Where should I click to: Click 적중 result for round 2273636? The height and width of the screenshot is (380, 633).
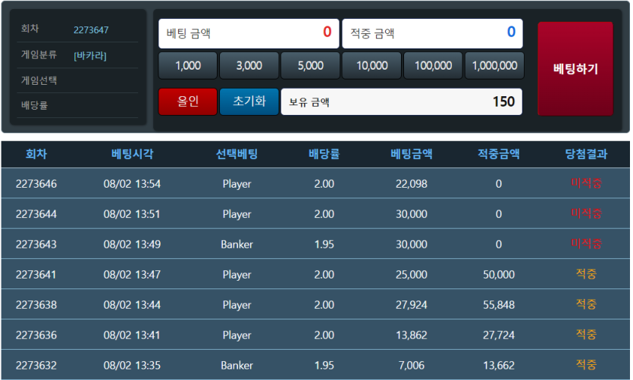pyautogui.click(x=586, y=335)
